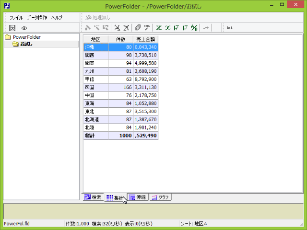Click the 1000 total count cell

[x=121, y=136]
